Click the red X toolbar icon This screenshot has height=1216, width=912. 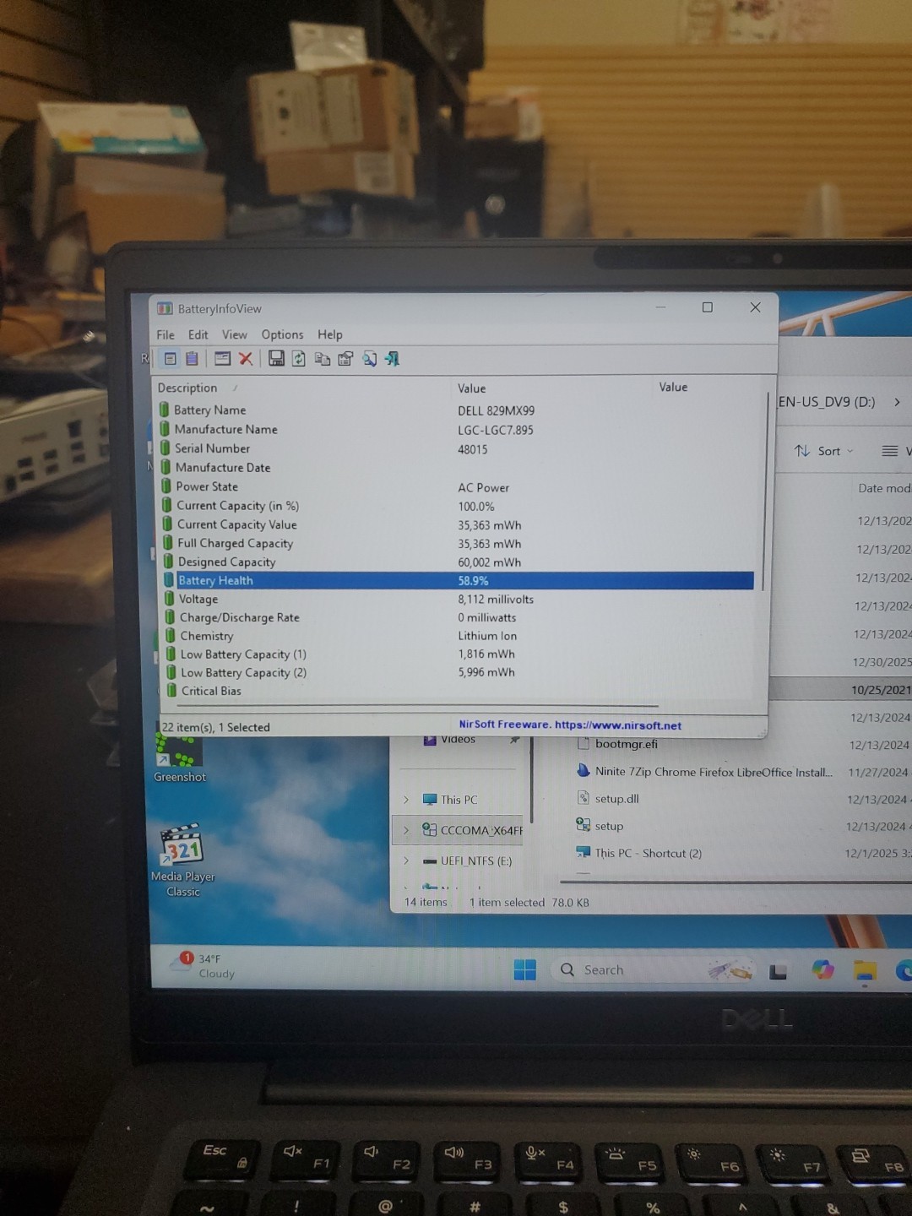point(246,359)
